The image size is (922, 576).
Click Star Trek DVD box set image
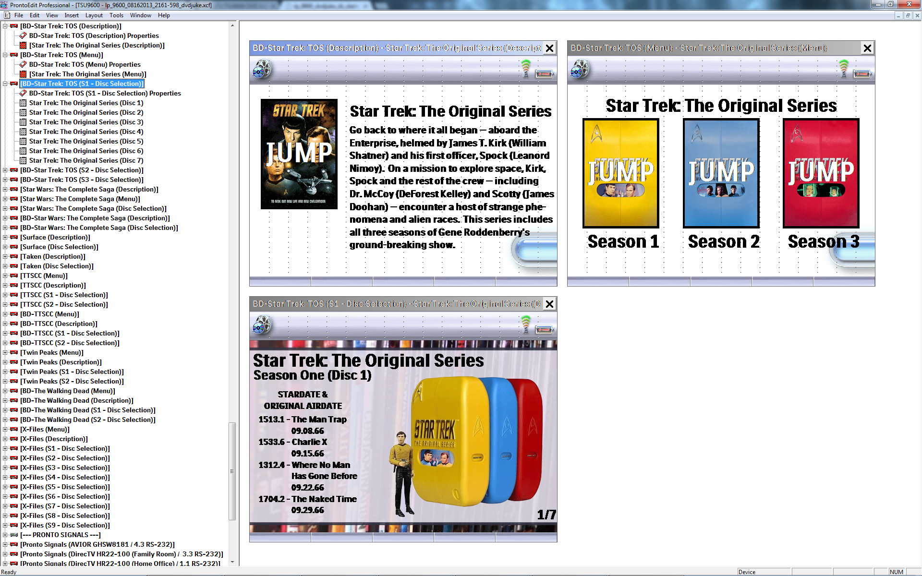[x=478, y=442]
